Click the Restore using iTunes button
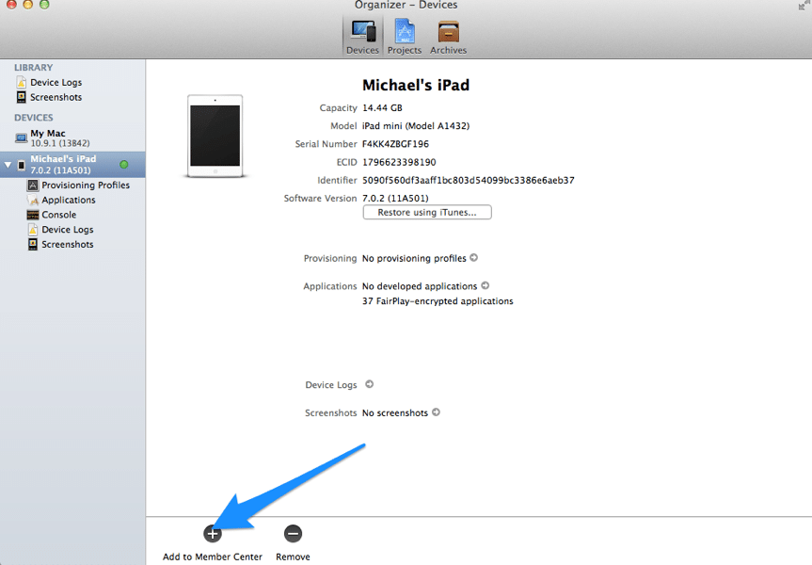This screenshot has height=565, width=812. pos(427,213)
